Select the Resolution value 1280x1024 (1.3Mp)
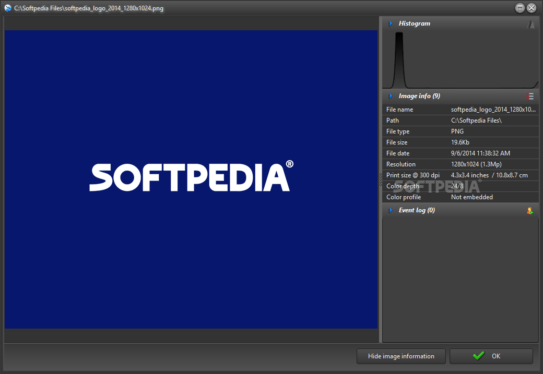Image resolution: width=543 pixels, height=374 pixels. tap(476, 164)
